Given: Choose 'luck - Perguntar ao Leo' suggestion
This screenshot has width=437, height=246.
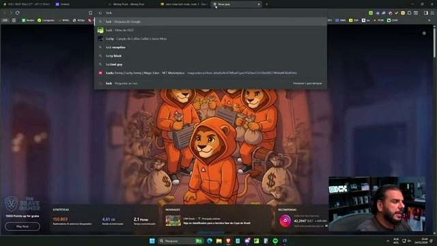Looking at the screenshot, I should click(210, 83).
